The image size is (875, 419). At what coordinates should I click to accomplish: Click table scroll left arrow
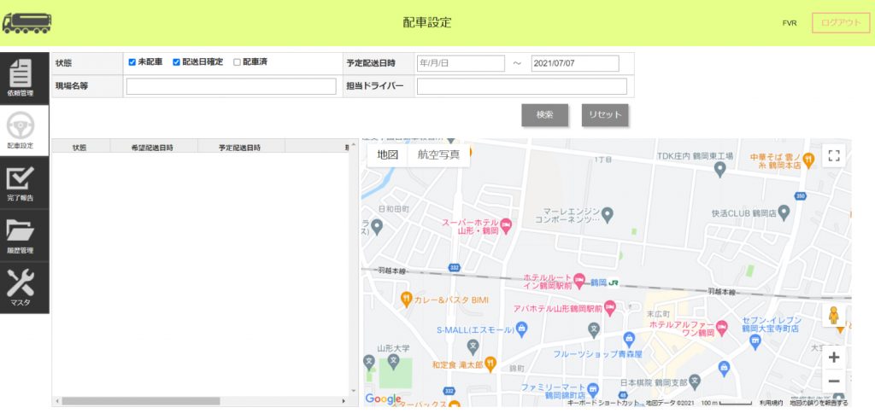point(56,401)
